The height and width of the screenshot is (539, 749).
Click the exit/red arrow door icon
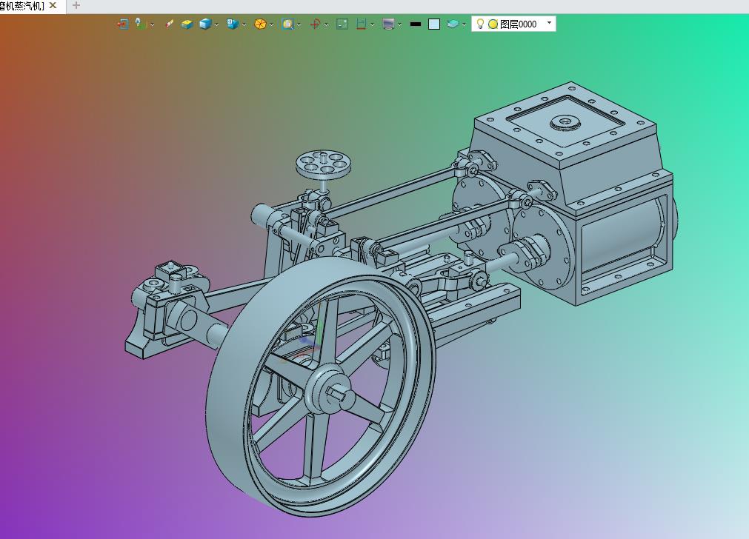122,24
